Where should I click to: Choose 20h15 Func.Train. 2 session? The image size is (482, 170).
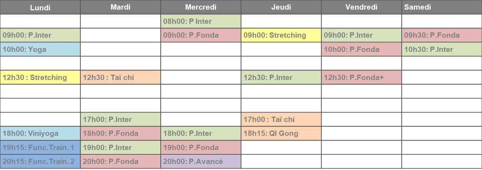(40, 161)
